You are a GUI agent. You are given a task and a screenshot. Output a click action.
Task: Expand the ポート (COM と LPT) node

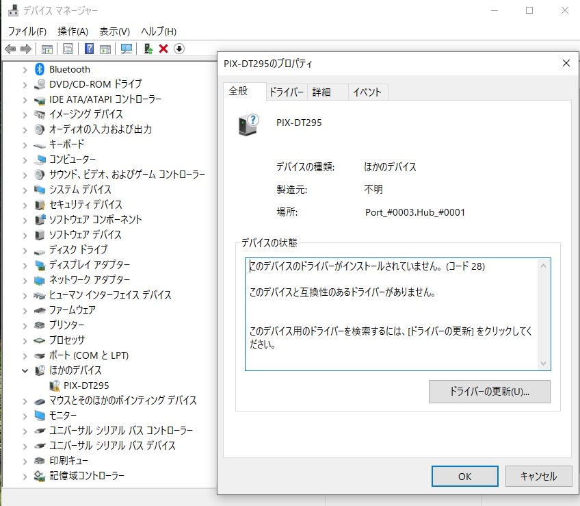tap(25, 355)
